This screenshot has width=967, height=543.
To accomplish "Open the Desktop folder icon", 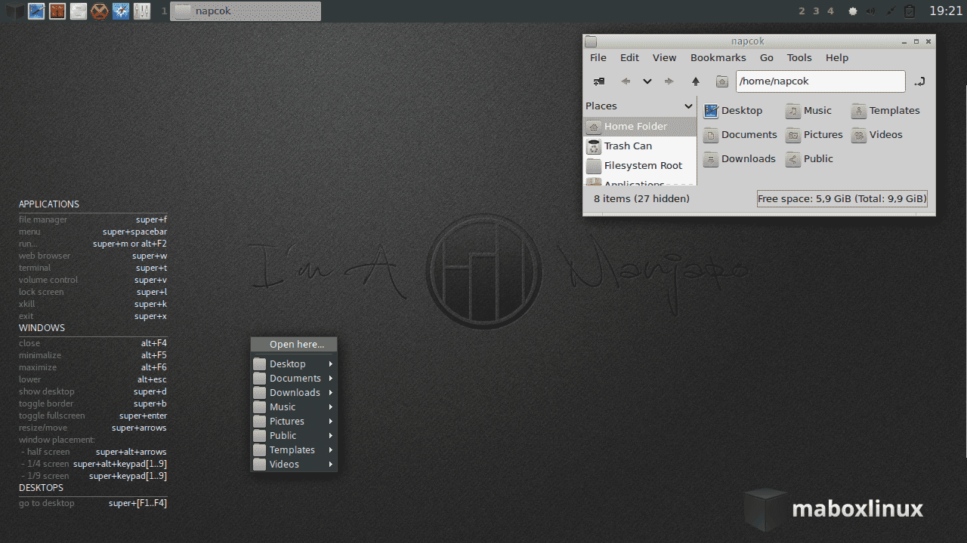I will coord(733,110).
